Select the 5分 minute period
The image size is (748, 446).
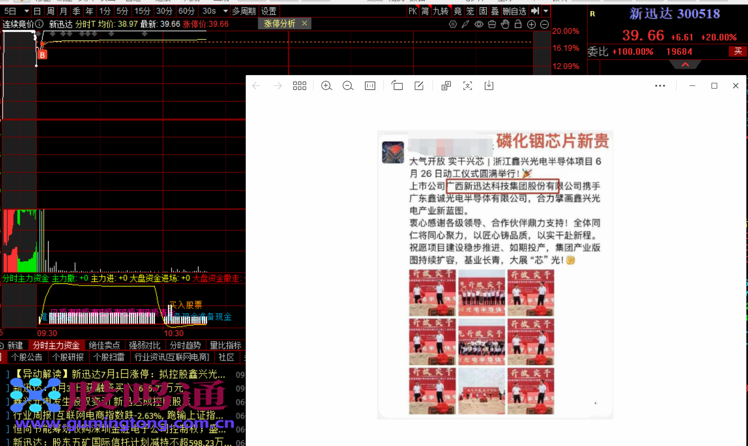coord(122,11)
